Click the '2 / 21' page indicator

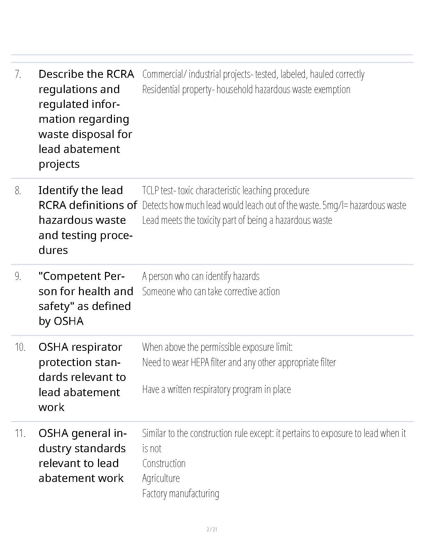[212, 529]
